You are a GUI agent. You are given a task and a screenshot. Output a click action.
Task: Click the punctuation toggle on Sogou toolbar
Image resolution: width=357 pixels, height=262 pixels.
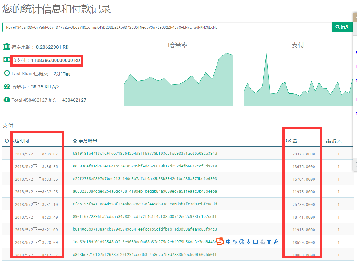tap(235, 242)
